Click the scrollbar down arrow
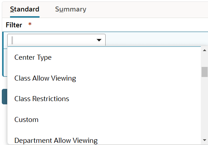Viewport: 208px width, 145px height. [204, 140]
